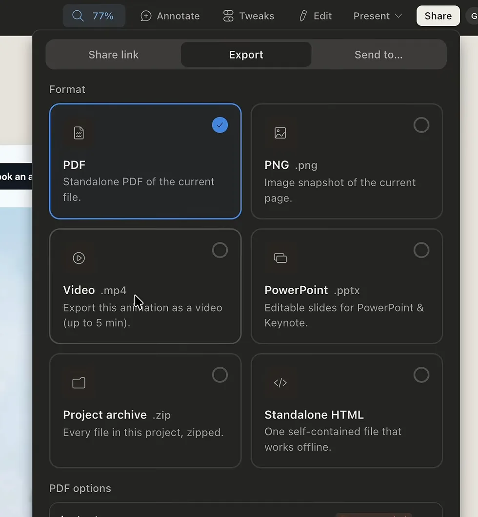Click 'Every file in this project, zipped.' text
Viewport: 478px width, 517px height.
143,433
